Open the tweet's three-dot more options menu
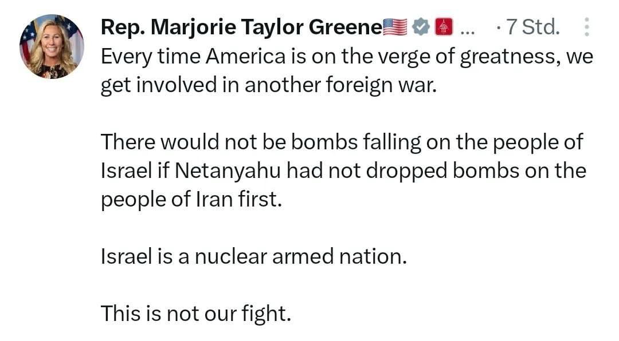Viewport: 619px width, 341px height. point(587,27)
